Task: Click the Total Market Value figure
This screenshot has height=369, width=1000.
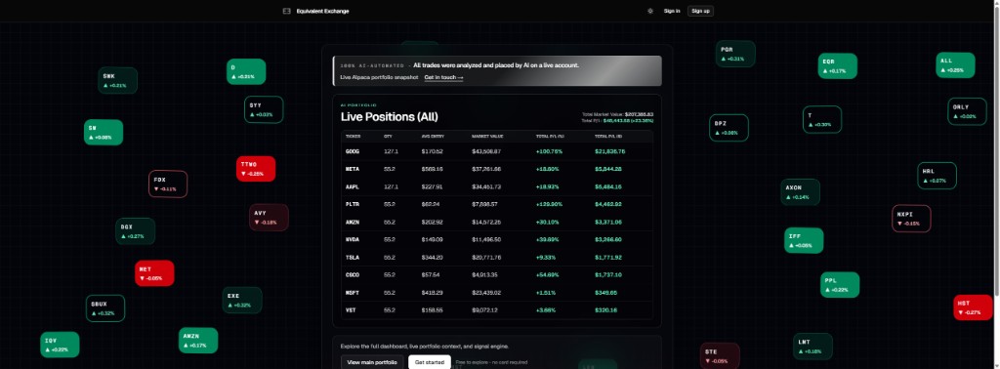Action: (x=639, y=115)
